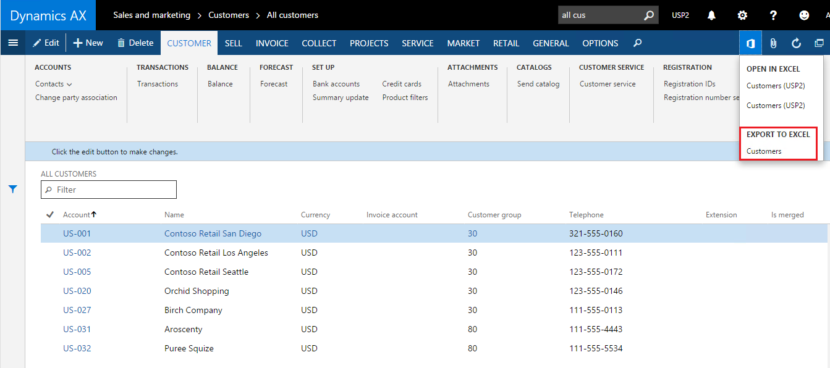Open the settings gear menu
The height and width of the screenshot is (368, 830).
[742, 15]
